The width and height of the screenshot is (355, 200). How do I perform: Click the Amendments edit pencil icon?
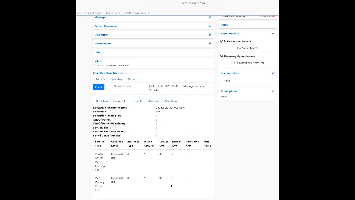click(x=210, y=43)
